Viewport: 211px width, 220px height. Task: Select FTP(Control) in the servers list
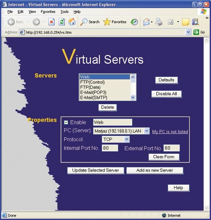click(105, 82)
